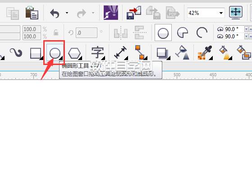Expand the undo history dropdown arrow
The height and width of the screenshot is (195, 252).
coord(67,13)
